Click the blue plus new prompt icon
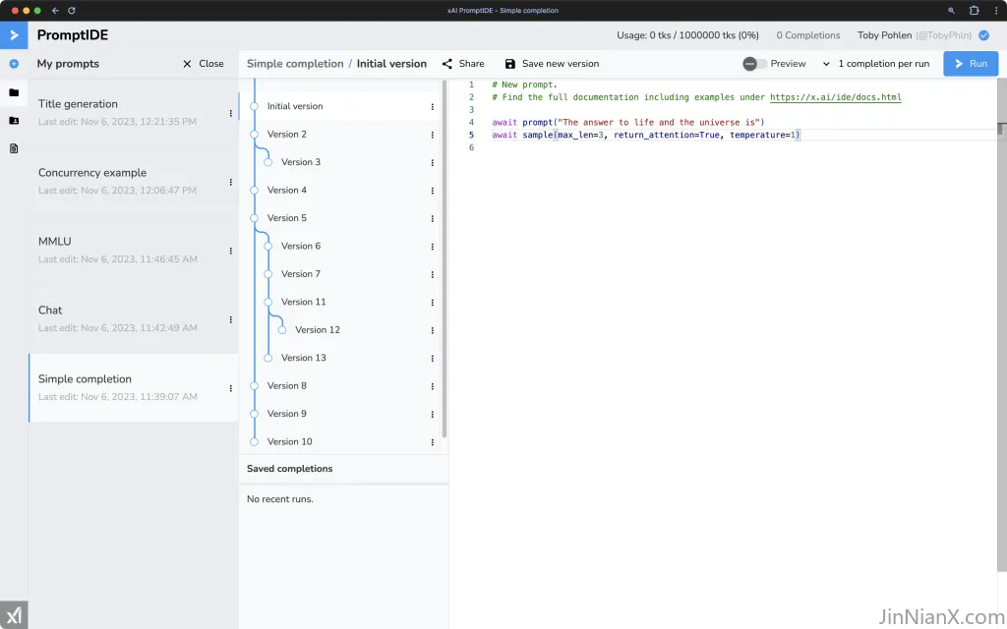Viewport: 1007px width, 629px height. pyautogui.click(x=14, y=64)
